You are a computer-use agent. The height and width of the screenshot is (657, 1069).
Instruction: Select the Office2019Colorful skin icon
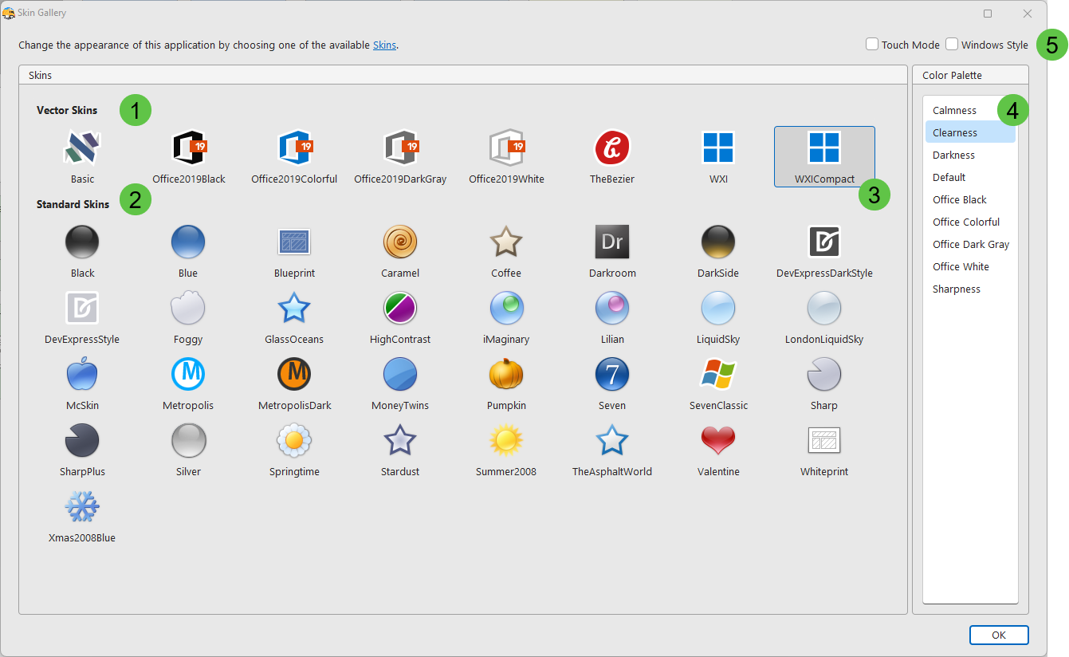point(294,148)
